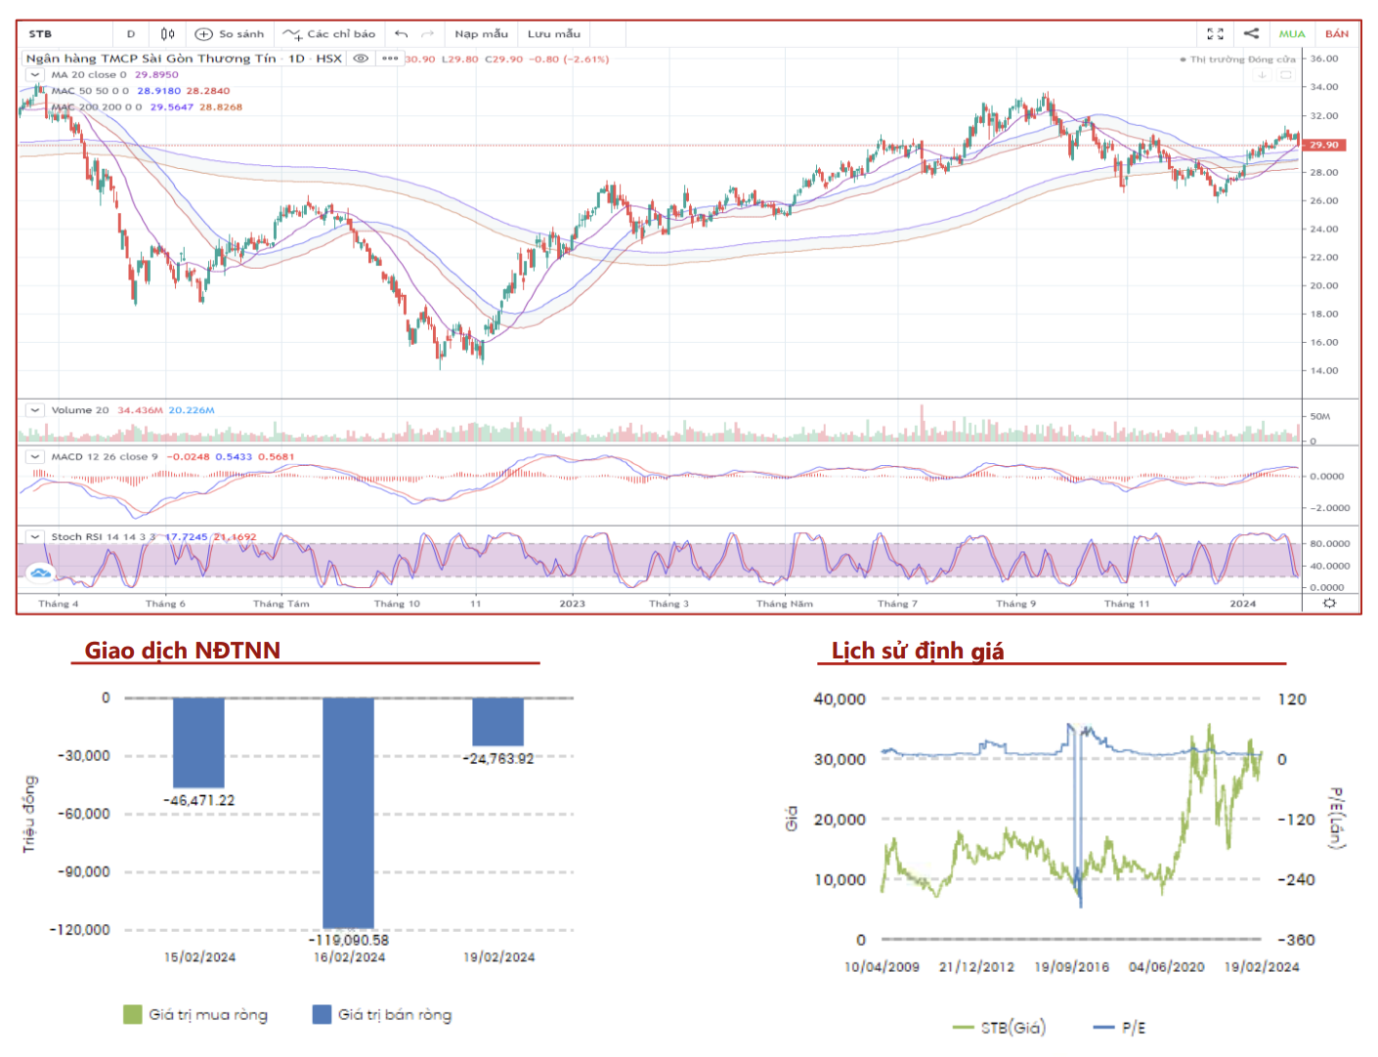Screen dimensions: 1378x1057
Task: Click the Lịch sử định giá heading
Action: (x=918, y=652)
